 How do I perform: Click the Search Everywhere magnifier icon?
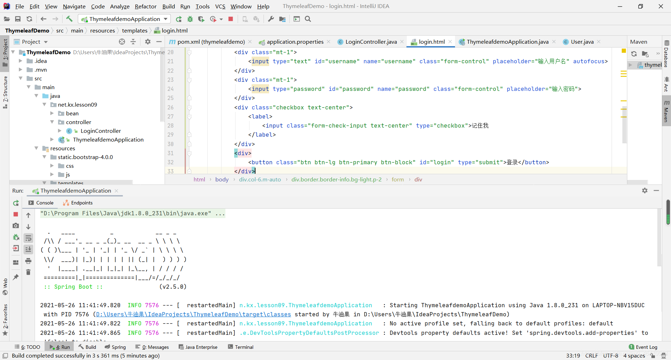(308, 19)
